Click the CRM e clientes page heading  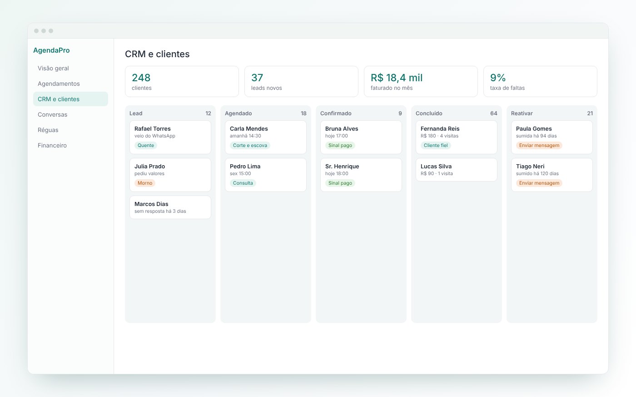tap(157, 54)
